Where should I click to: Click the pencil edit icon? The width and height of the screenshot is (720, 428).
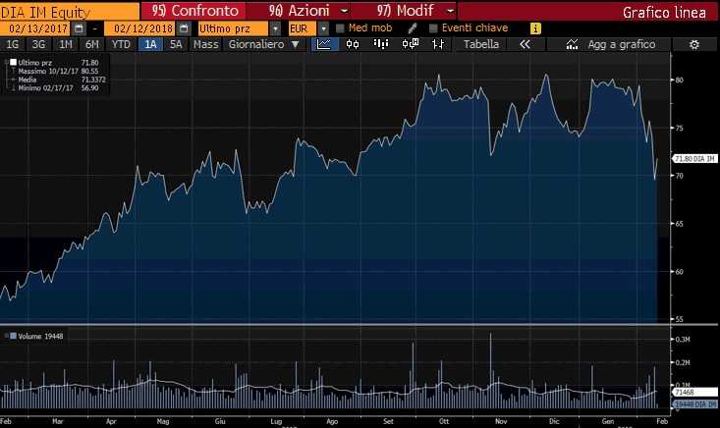pos(413,28)
